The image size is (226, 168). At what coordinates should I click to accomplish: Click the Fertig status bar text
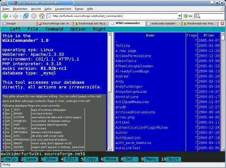(6, 164)
